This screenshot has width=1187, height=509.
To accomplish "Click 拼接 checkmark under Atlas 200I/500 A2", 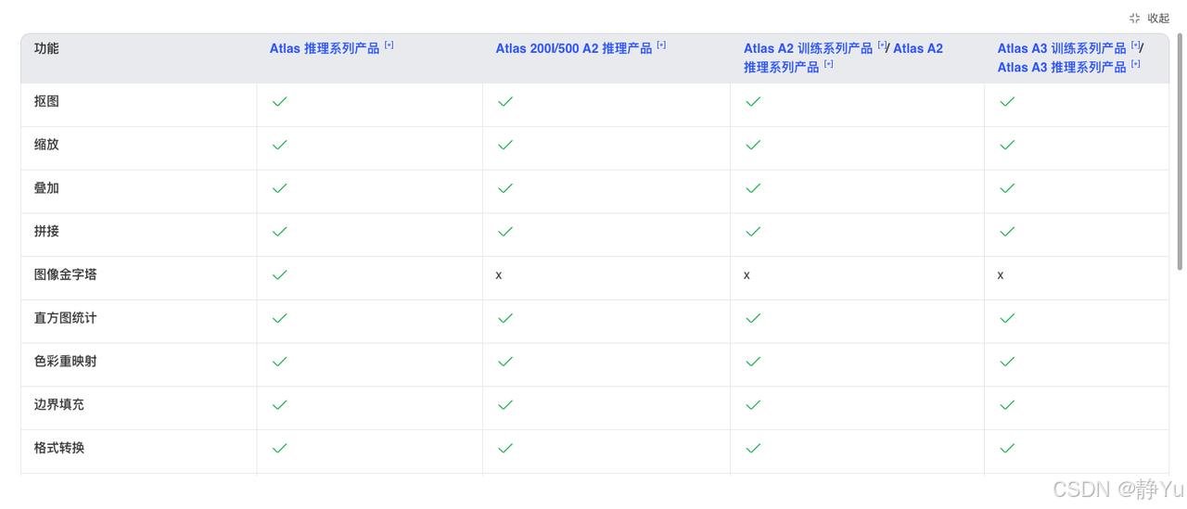I will [x=505, y=231].
